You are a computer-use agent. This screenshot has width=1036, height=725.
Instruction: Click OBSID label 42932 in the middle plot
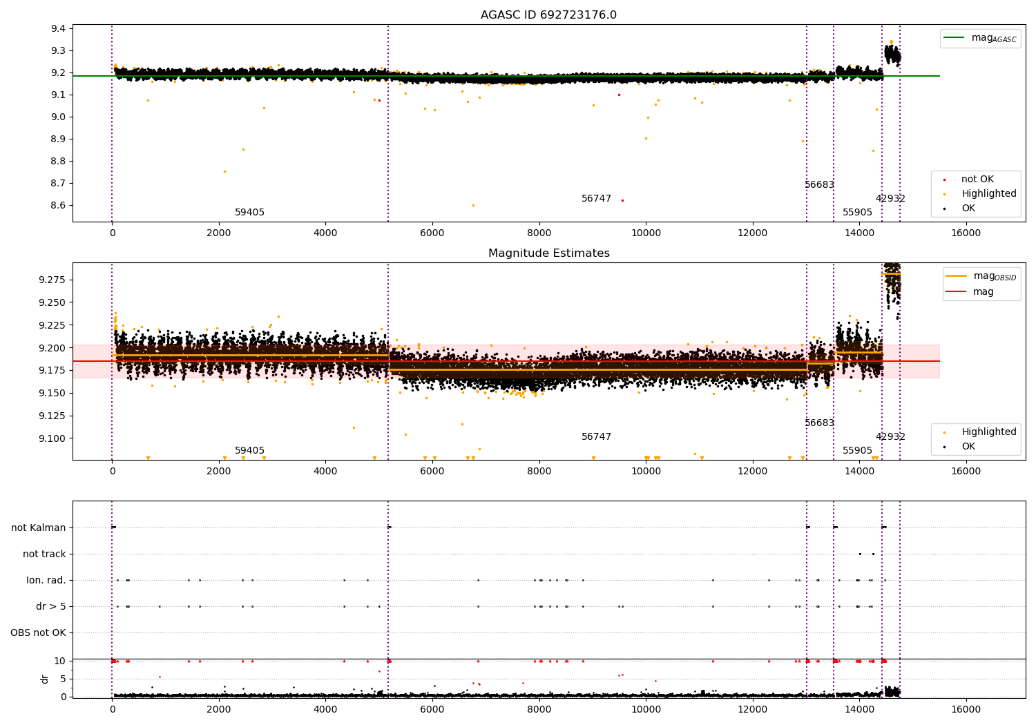[890, 437]
